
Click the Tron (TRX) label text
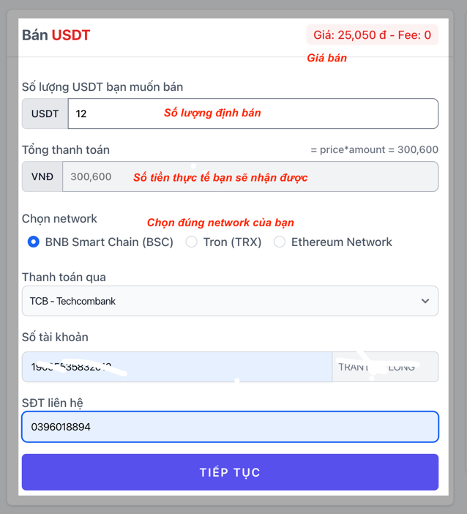tap(232, 242)
